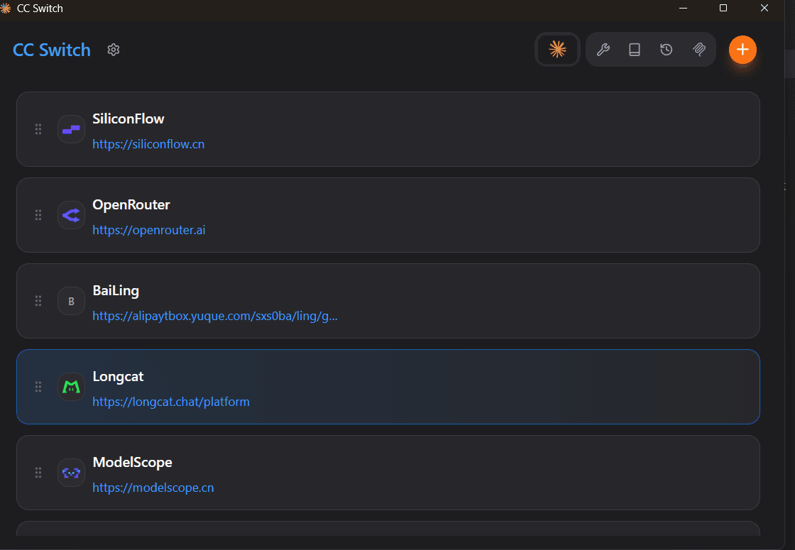Grab the drag handle on the Longcat card
Image resolution: width=795 pixels, height=550 pixels.
(x=38, y=387)
